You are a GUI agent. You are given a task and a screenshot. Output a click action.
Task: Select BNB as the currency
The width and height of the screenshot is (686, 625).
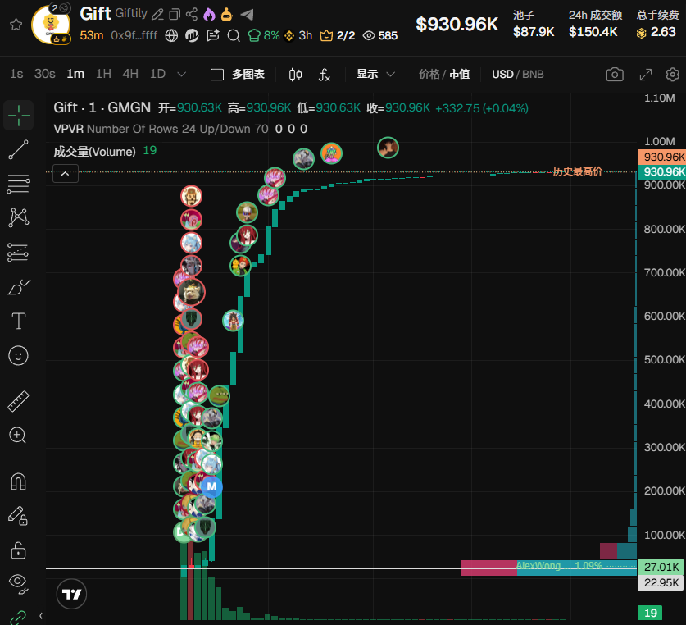533,74
